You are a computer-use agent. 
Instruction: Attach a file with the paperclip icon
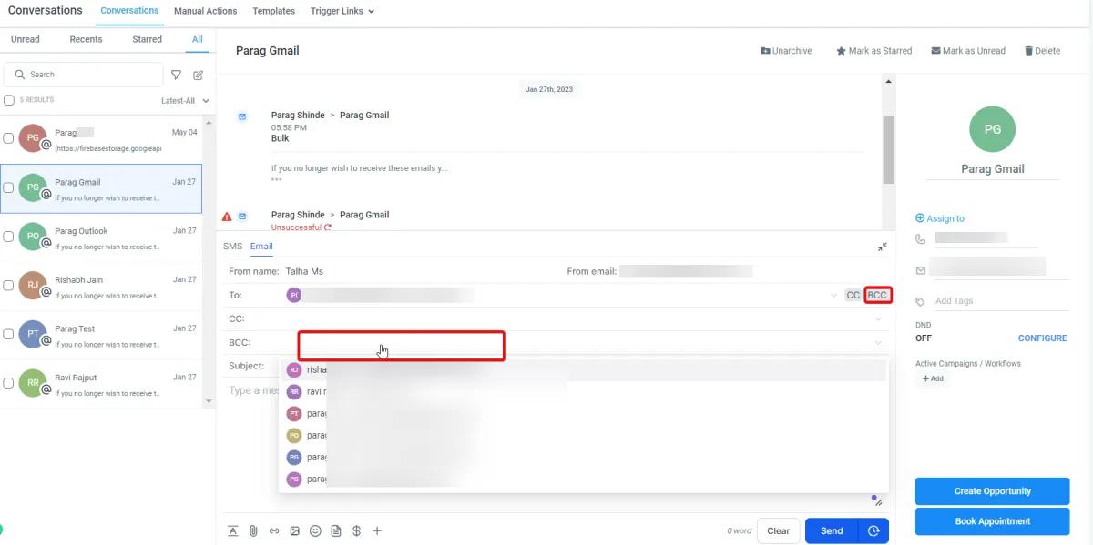point(253,531)
